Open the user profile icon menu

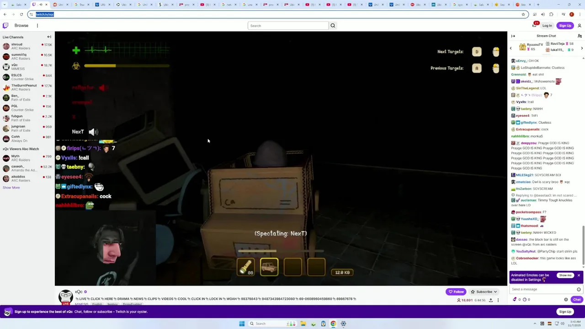580,26
